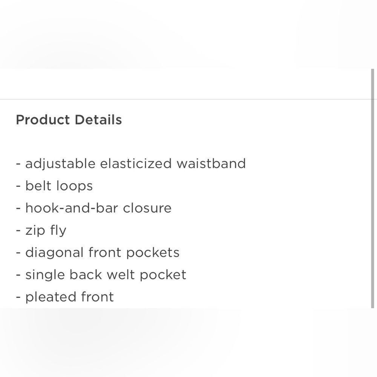Image resolution: width=377 pixels, height=377 pixels.
Task: Click "pocket" in the single back welt line
Action: click(163, 275)
